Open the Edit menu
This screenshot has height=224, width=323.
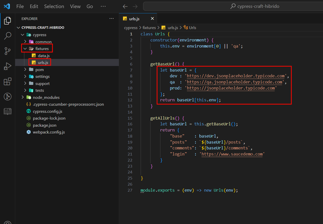[x=34, y=7]
